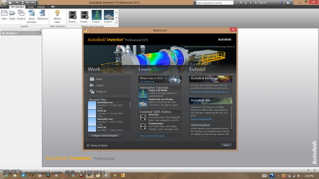Click the Configure Default Template button
This screenshot has height=179, width=319.
(x=104, y=135)
